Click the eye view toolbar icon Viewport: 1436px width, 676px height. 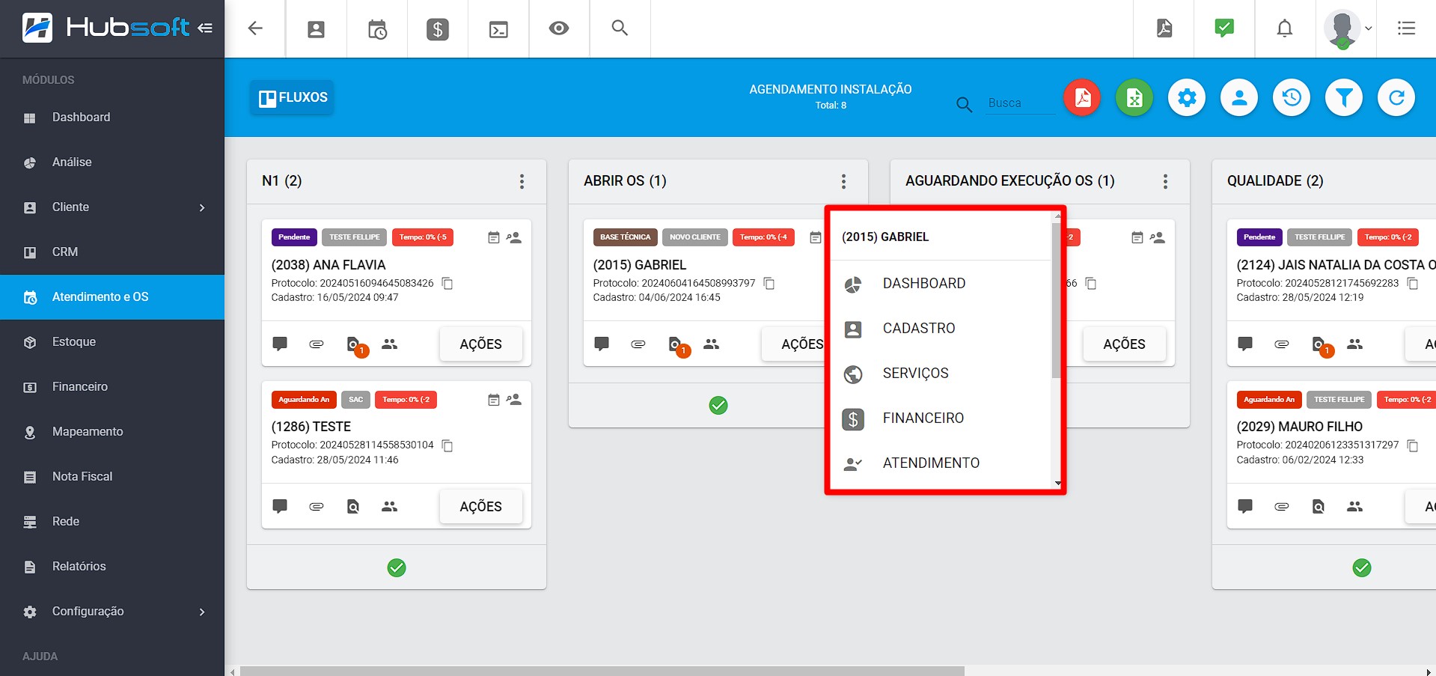(559, 28)
